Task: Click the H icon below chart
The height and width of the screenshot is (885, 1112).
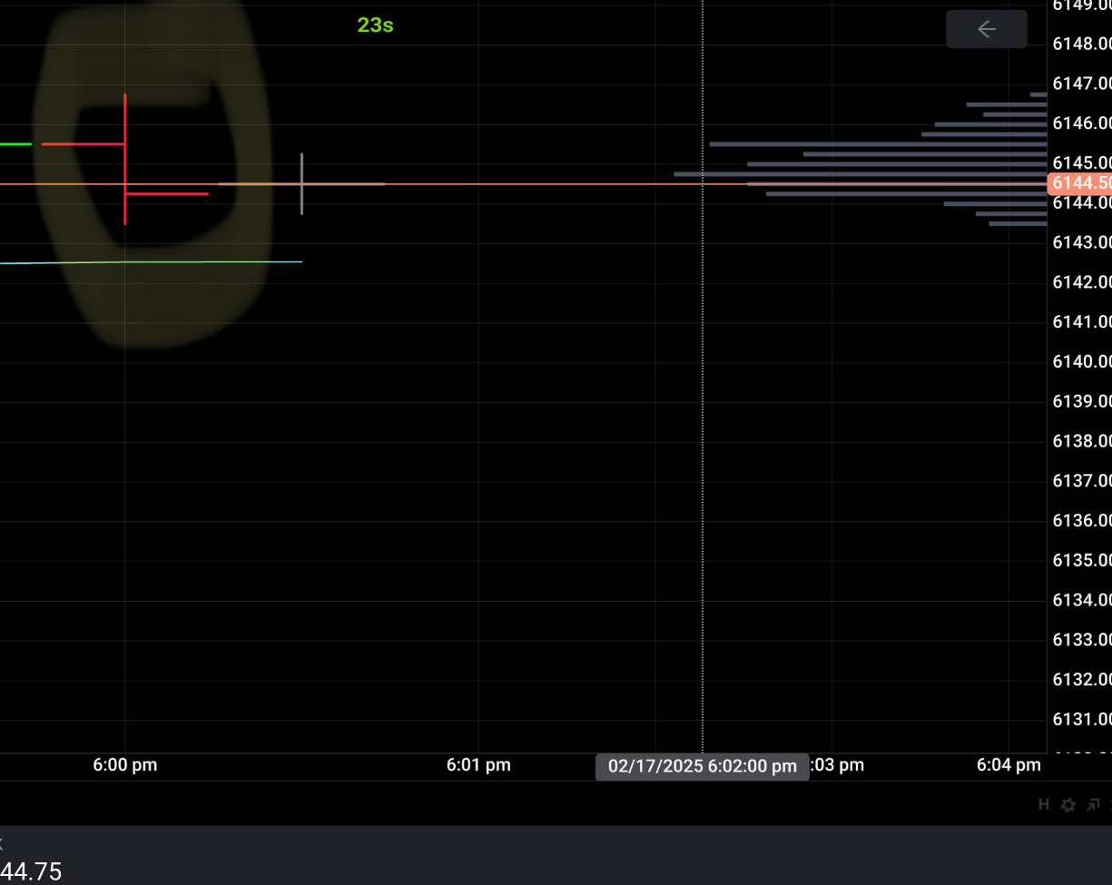Action: (1044, 805)
